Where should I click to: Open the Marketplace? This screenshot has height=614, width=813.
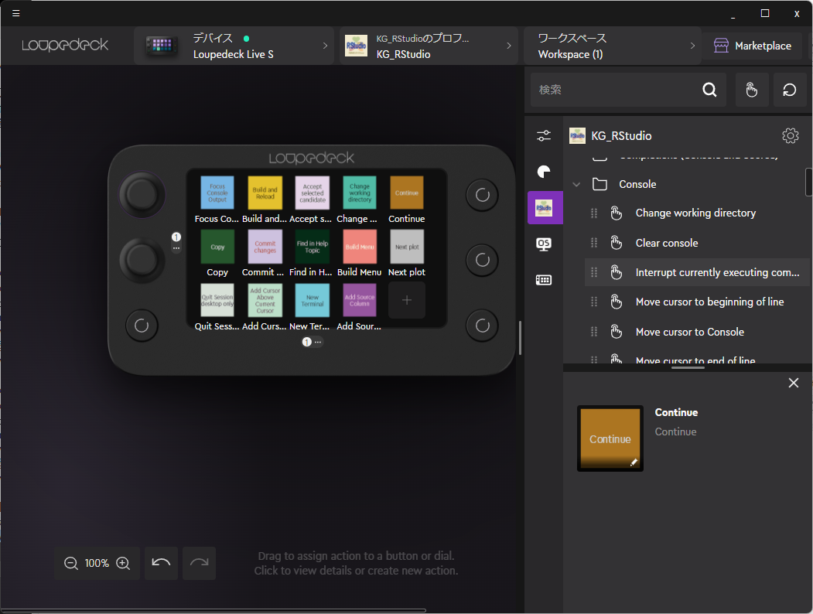point(753,46)
